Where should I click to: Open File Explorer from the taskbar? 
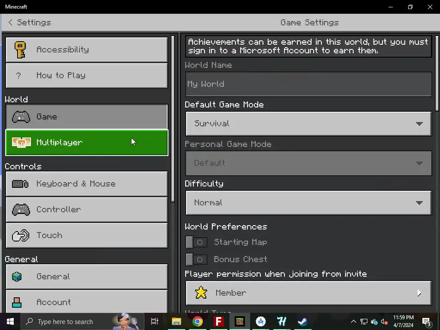coord(177,321)
